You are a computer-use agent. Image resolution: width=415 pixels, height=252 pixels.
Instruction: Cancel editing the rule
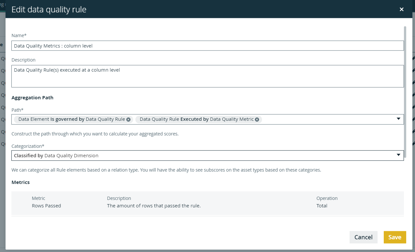click(x=363, y=237)
